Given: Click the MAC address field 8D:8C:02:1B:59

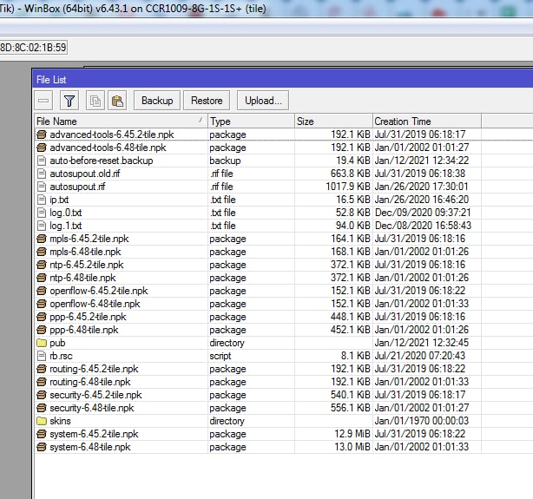Looking at the screenshot, I should click(x=33, y=47).
